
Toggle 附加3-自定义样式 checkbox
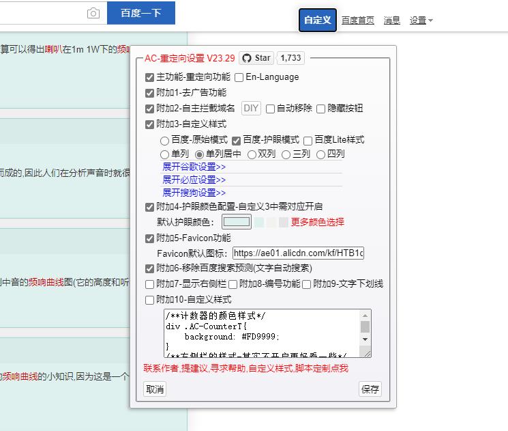pos(149,124)
